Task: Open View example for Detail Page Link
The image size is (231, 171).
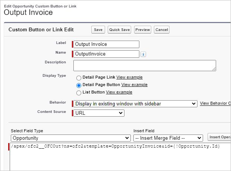Action: 129,77
